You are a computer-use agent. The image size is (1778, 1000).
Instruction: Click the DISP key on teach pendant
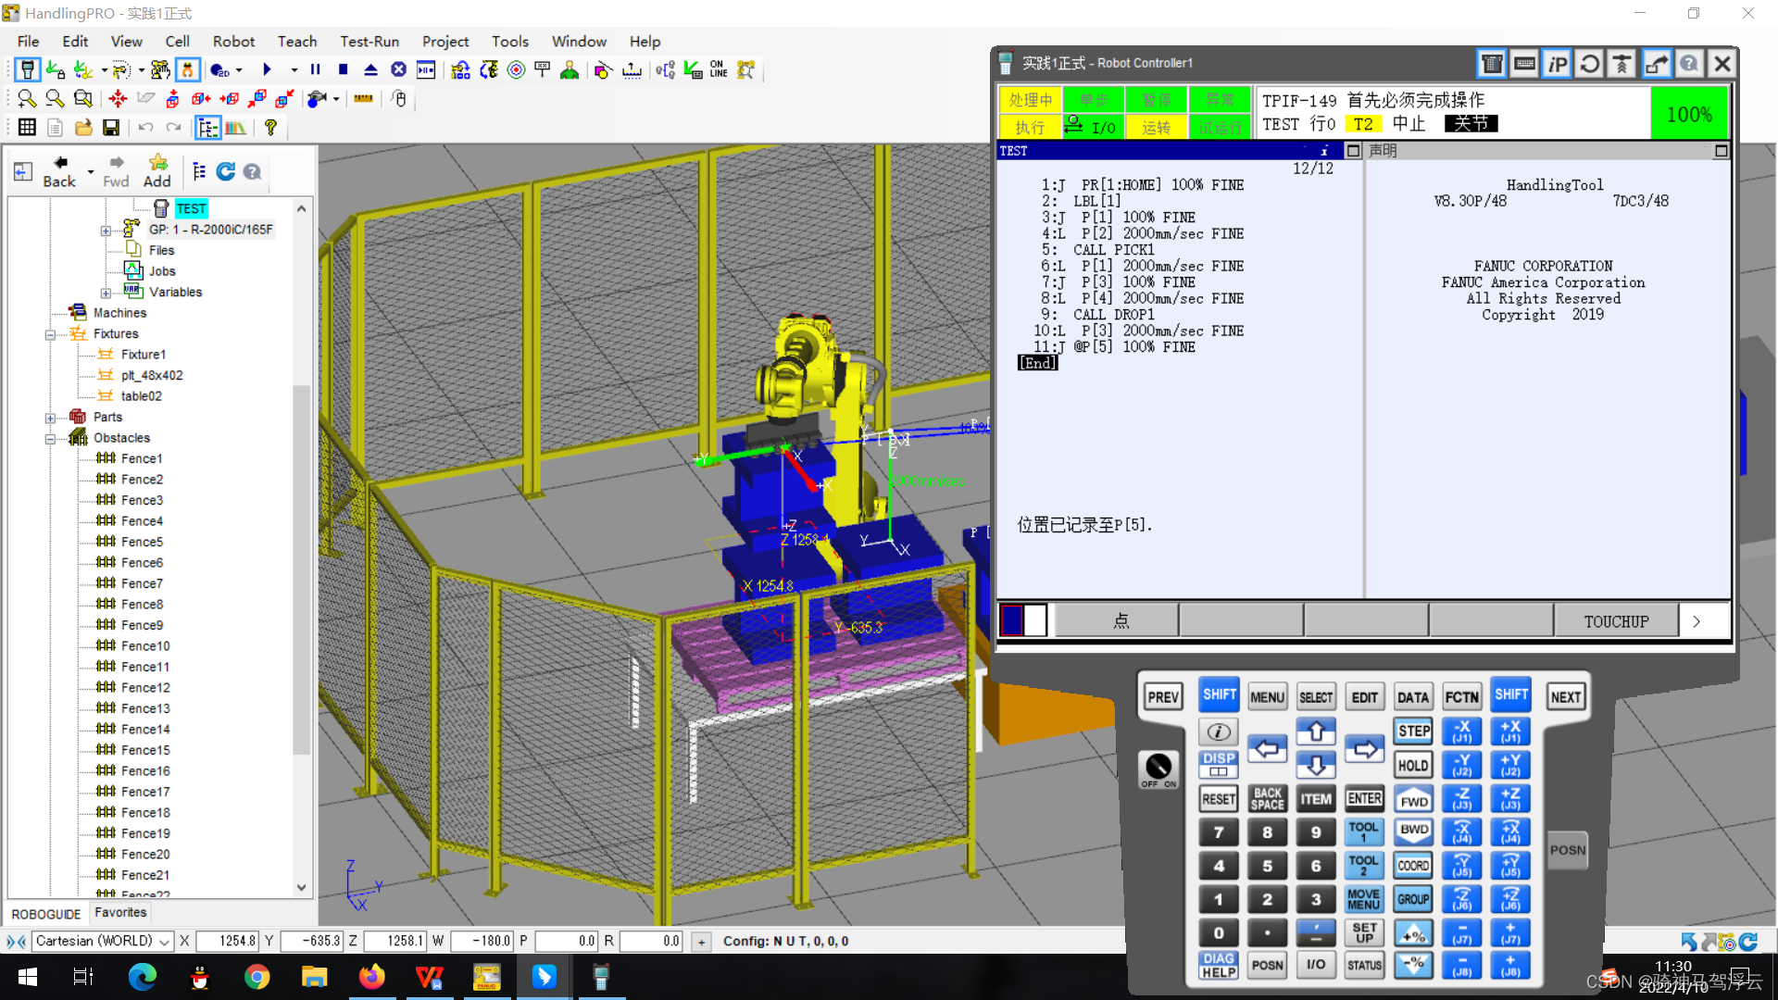click(1219, 765)
